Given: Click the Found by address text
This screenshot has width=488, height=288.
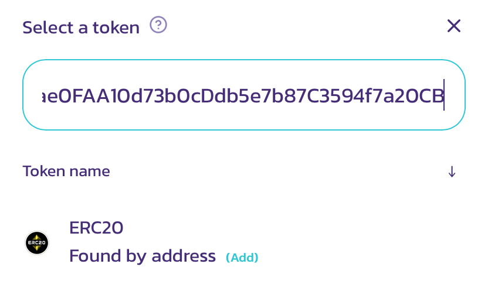Looking at the screenshot, I should point(143,256).
